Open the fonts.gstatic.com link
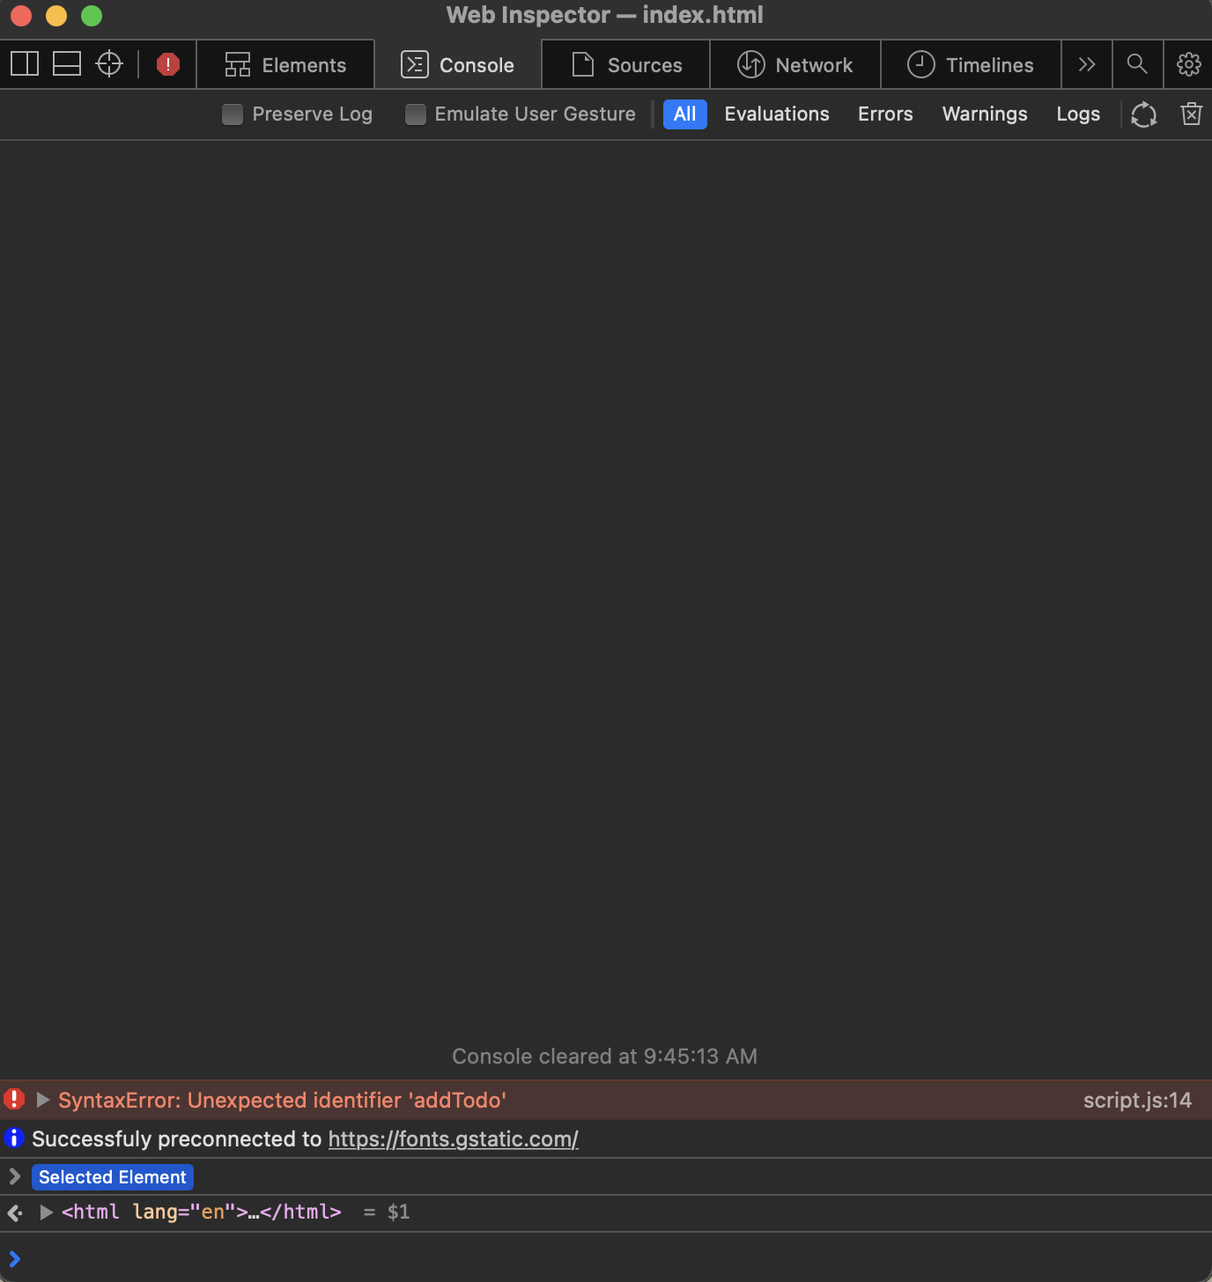This screenshot has height=1282, width=1212. pyautogui.click(x=453, y=1139)
